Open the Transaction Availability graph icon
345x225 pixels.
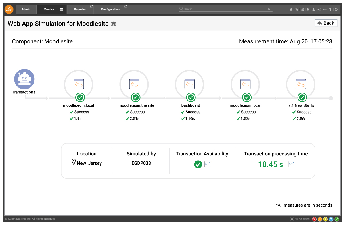point(207,164)
